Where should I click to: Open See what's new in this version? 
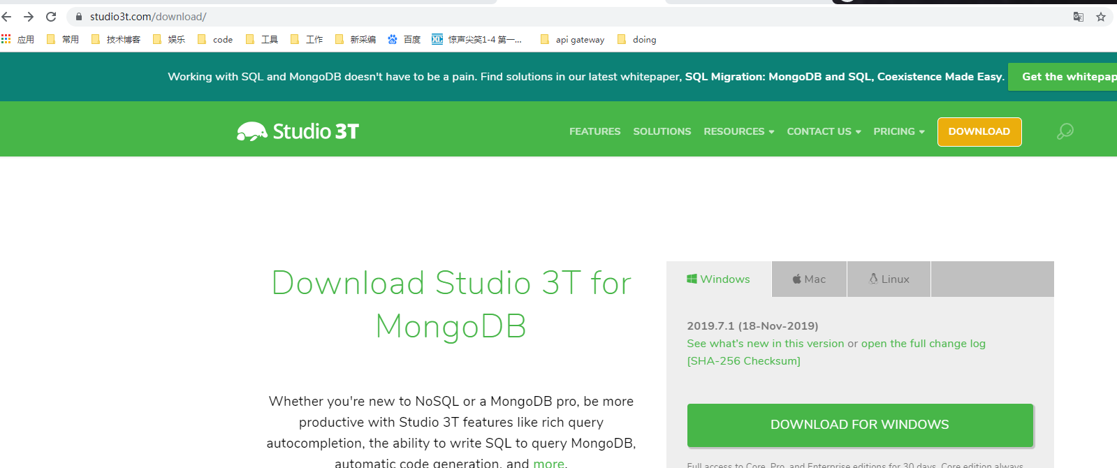(766, 344)
